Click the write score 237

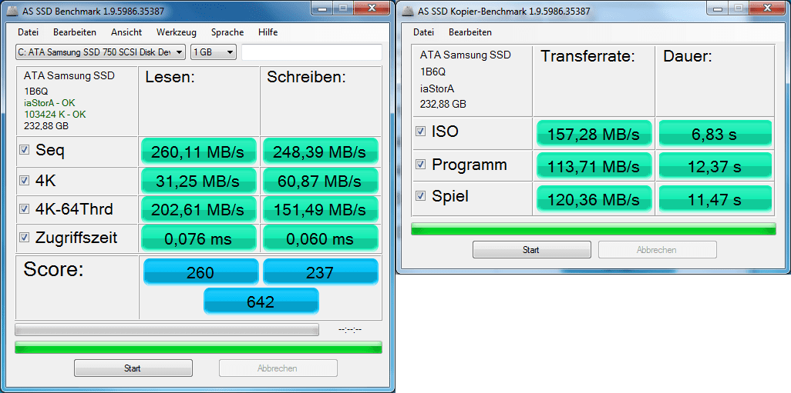point(321,271)
